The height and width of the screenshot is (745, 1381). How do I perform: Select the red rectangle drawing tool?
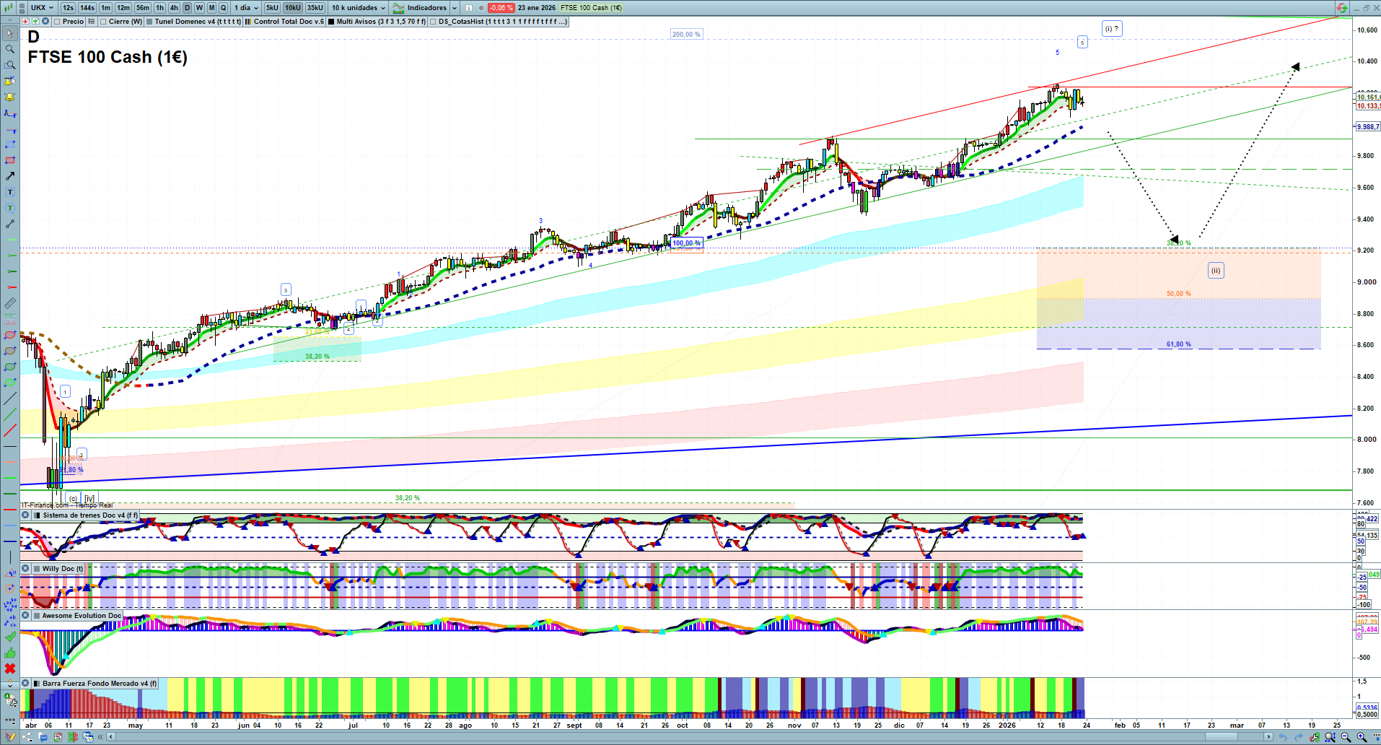(x=10, y=160)
